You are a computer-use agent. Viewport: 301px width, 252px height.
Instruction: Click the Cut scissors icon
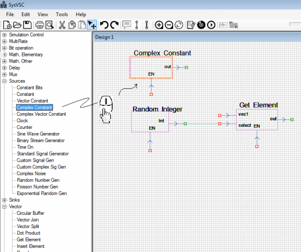pyautogui.click(x=62, y=25)
